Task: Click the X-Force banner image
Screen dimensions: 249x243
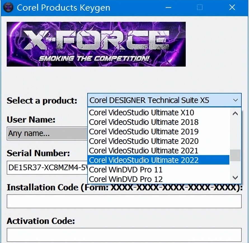Action: coord(96,44)
